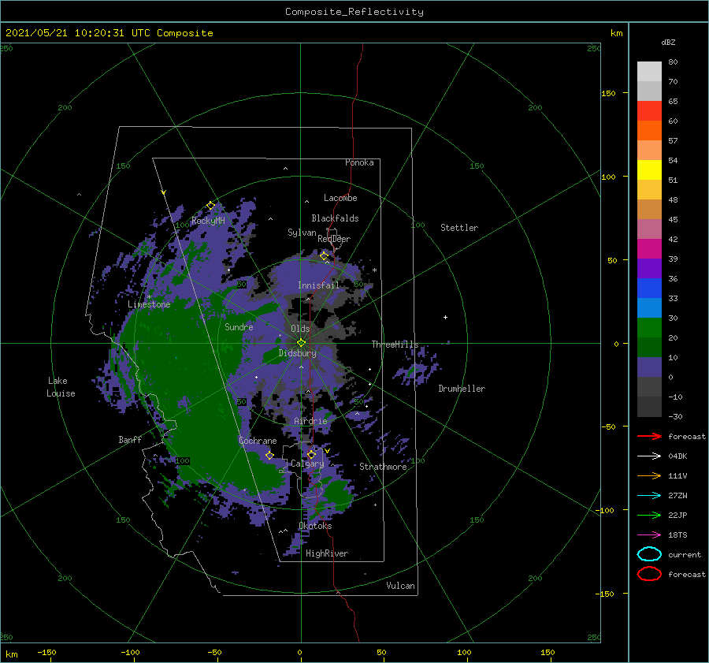
Task: Click the Drumheller city label
Action: tap(462, 389)
